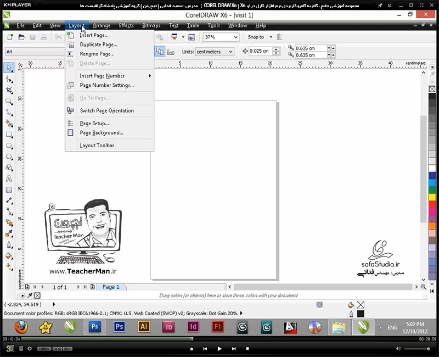Select the Zoom tool in toolbox

click(x=9, y=101)
